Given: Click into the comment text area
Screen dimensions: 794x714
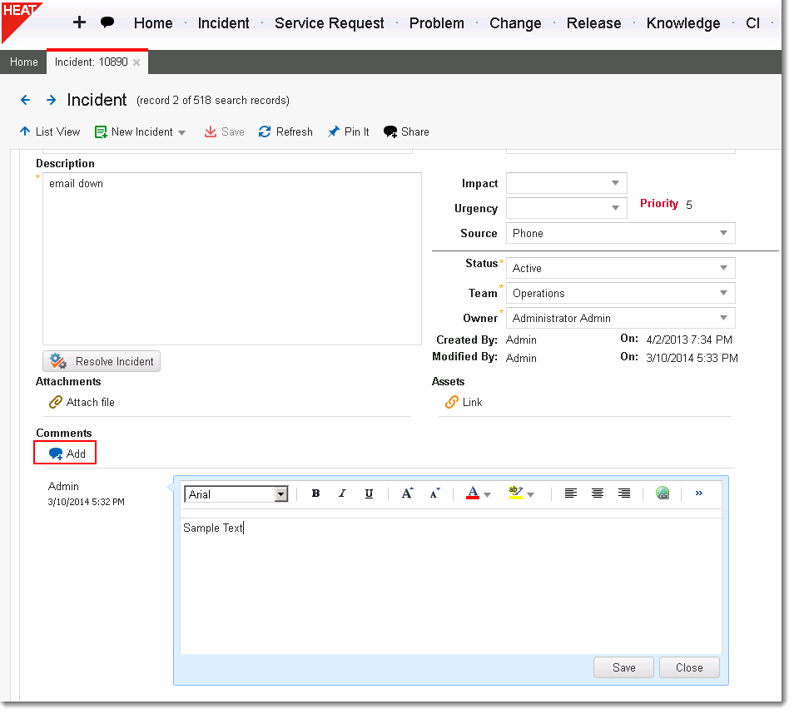Looking at the screenshot, I should point(450,587).
